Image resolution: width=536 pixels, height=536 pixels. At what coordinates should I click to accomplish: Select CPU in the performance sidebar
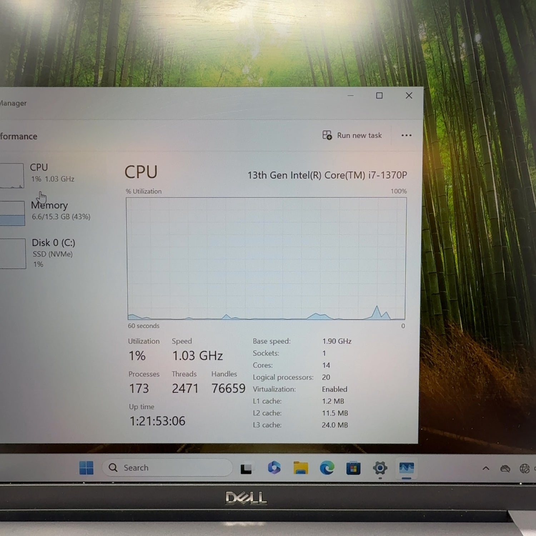tap(39, 173)
